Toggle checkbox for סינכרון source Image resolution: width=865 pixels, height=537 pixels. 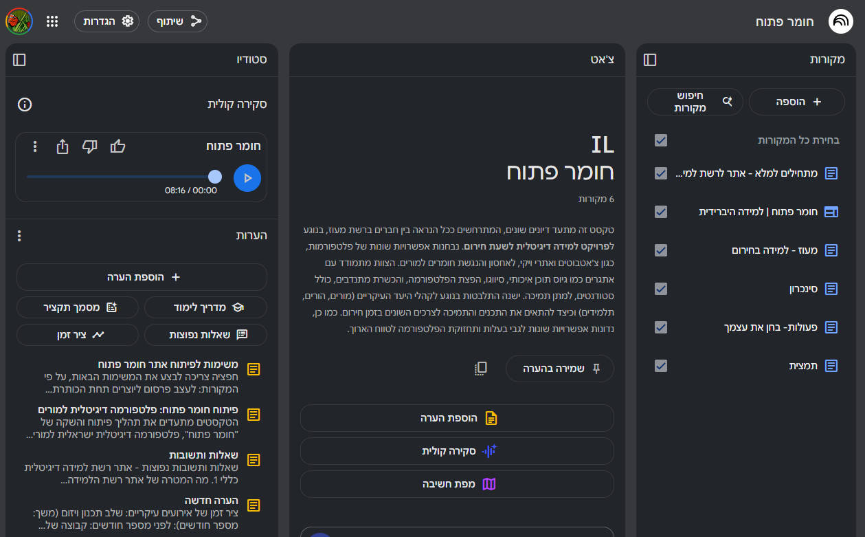[x=661, y=289]
